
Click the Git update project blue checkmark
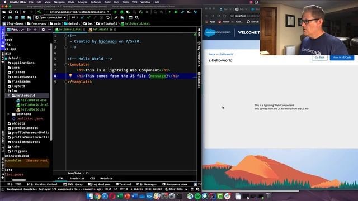pyautogui.click(x=82, y=17)
